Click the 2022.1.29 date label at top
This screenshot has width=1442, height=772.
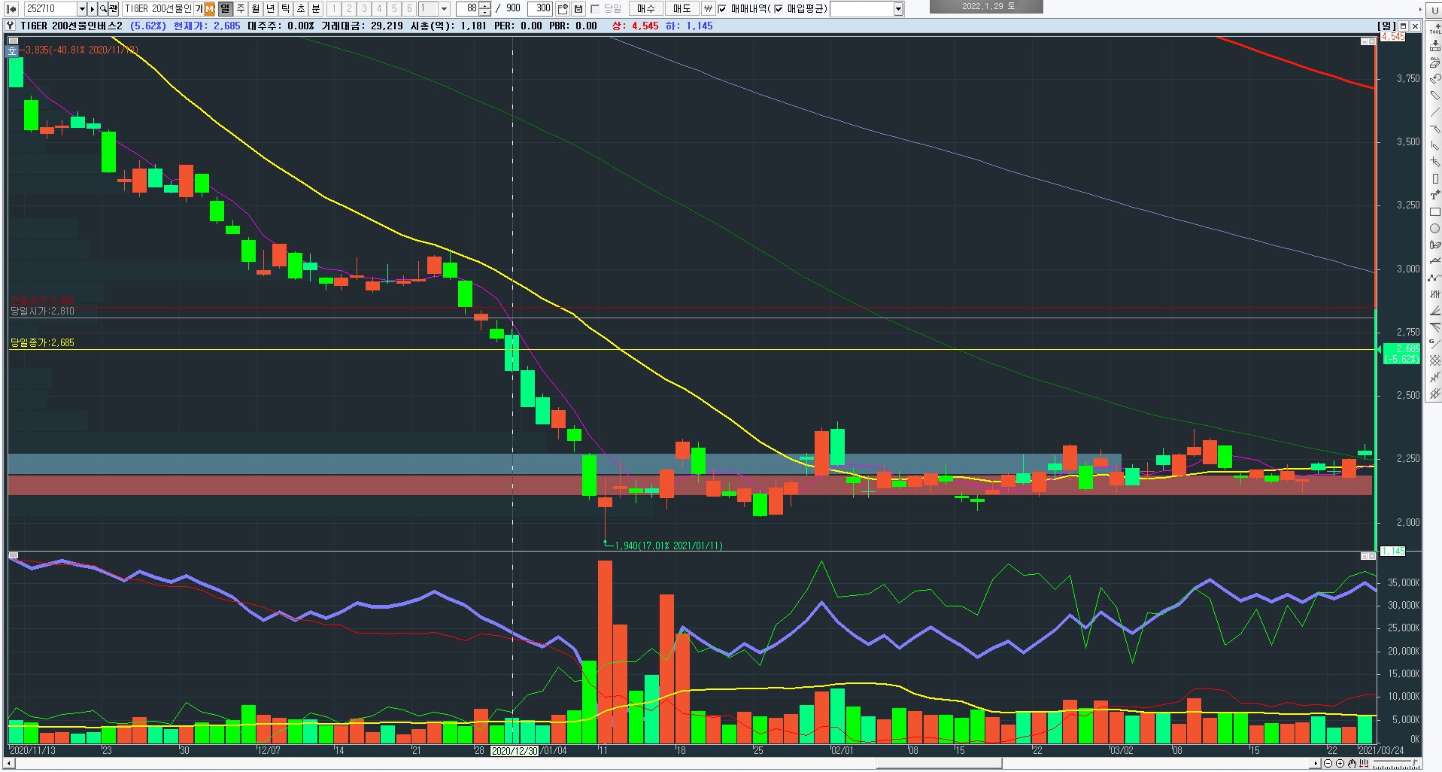pyautogui.click(x=986, y=7)
